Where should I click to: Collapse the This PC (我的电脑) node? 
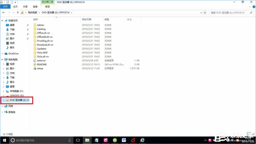pyautogui.click(x=2, y=59)
